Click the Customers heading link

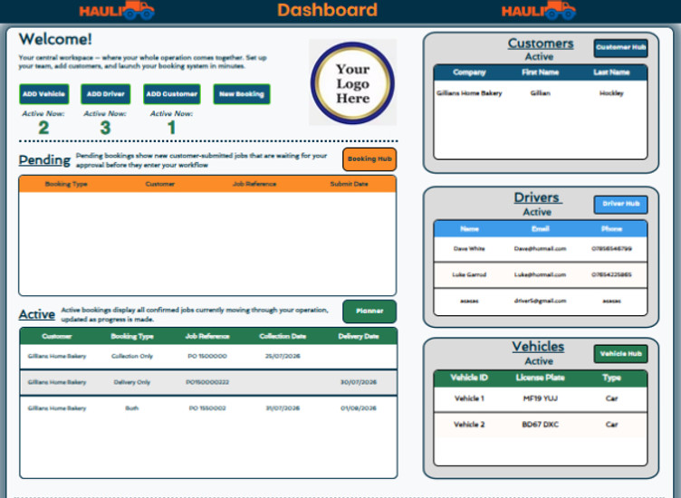(x=541, y=43)
